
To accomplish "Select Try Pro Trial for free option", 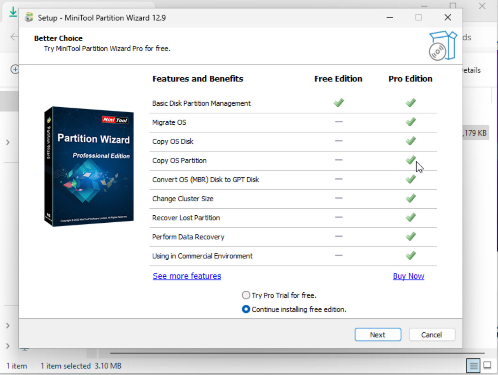I will (246, 295).
